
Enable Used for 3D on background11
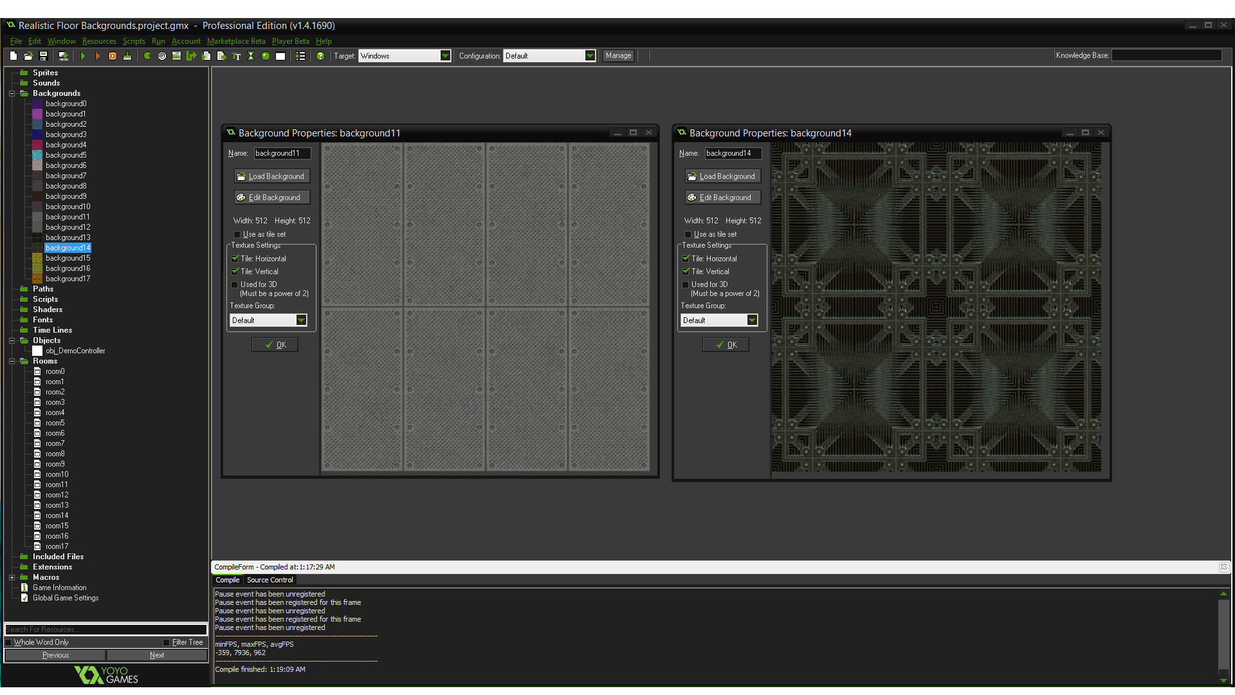tap(235, 284)
